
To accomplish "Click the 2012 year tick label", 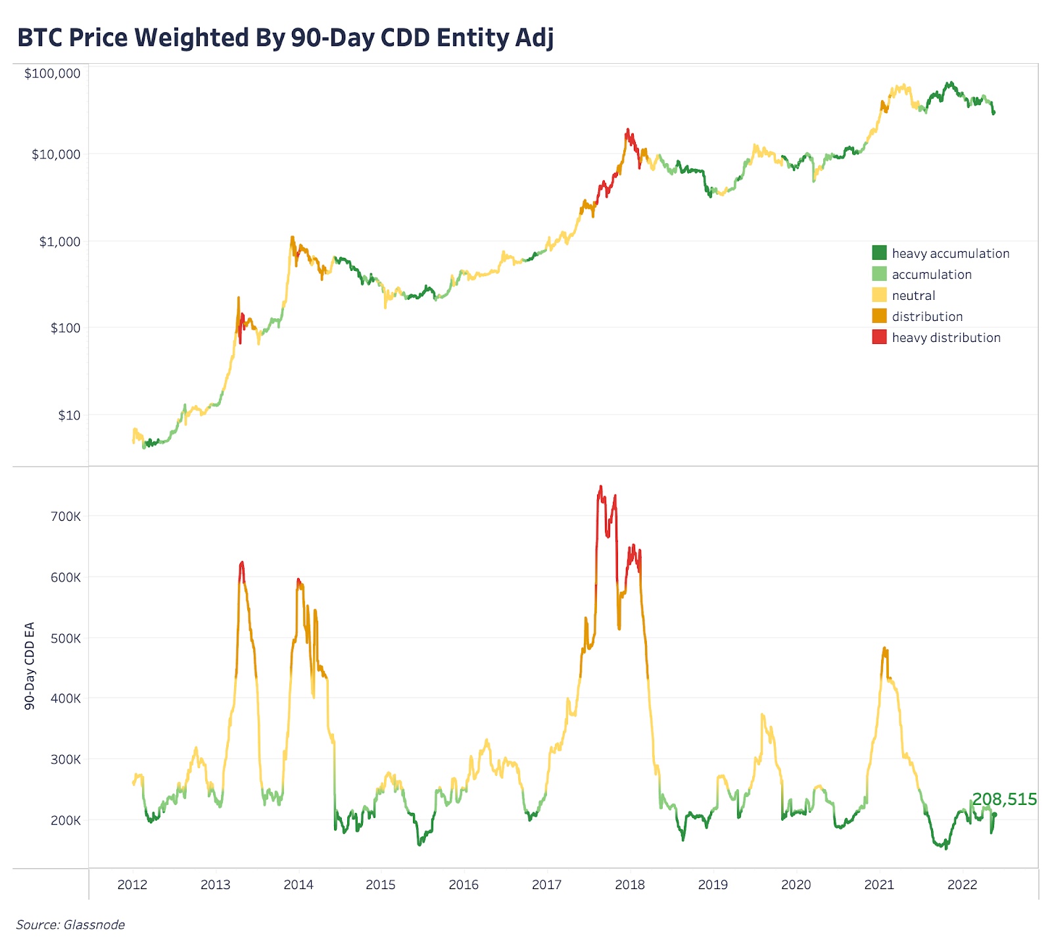I will pos(132,885).
